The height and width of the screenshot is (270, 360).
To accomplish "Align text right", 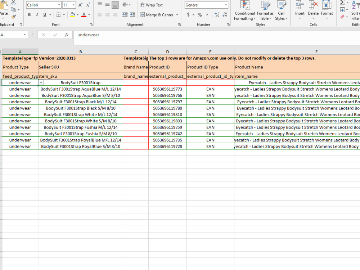I will 115,15.
